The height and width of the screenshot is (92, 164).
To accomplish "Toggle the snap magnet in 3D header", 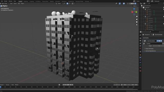I will click(x=67, y=4).
